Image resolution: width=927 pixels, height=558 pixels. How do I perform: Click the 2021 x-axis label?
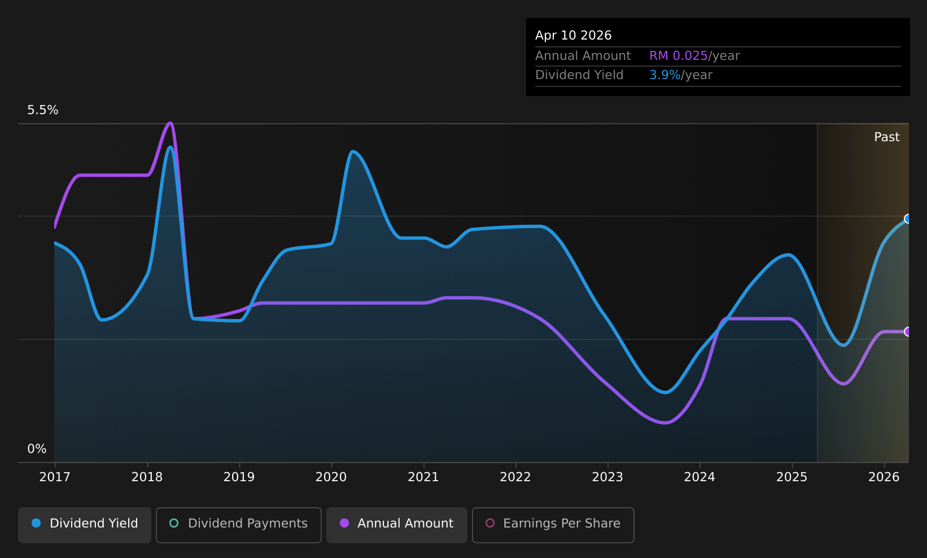coord(423,477)
